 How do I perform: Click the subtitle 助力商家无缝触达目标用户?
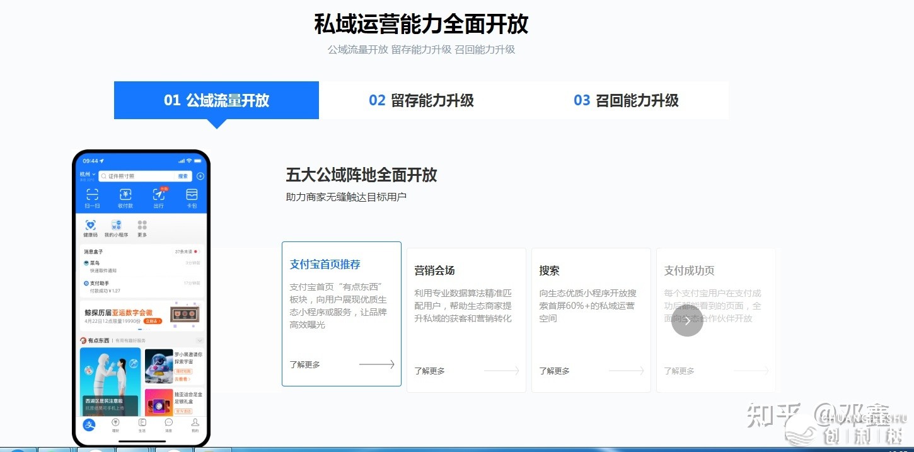click(x=346, y=197)
